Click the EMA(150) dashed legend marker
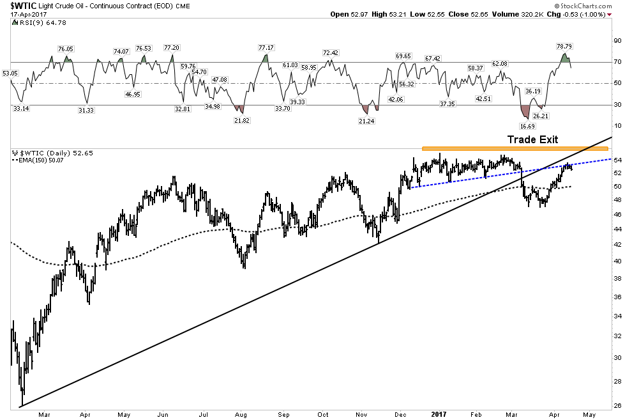632x420 pixels. point(15,160)
